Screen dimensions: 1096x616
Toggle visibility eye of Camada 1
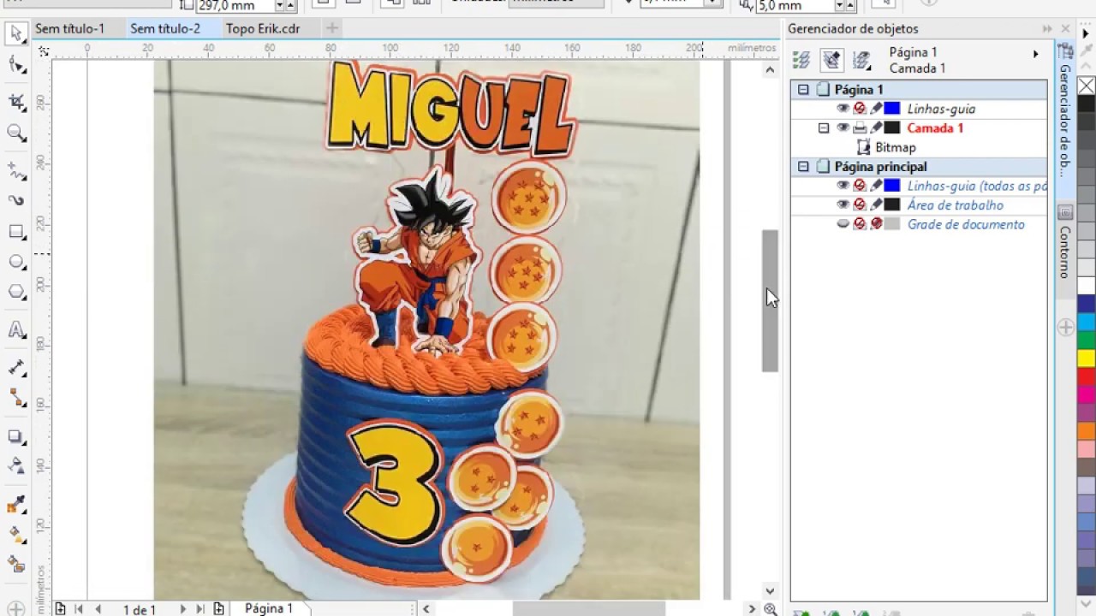[843, 127]
